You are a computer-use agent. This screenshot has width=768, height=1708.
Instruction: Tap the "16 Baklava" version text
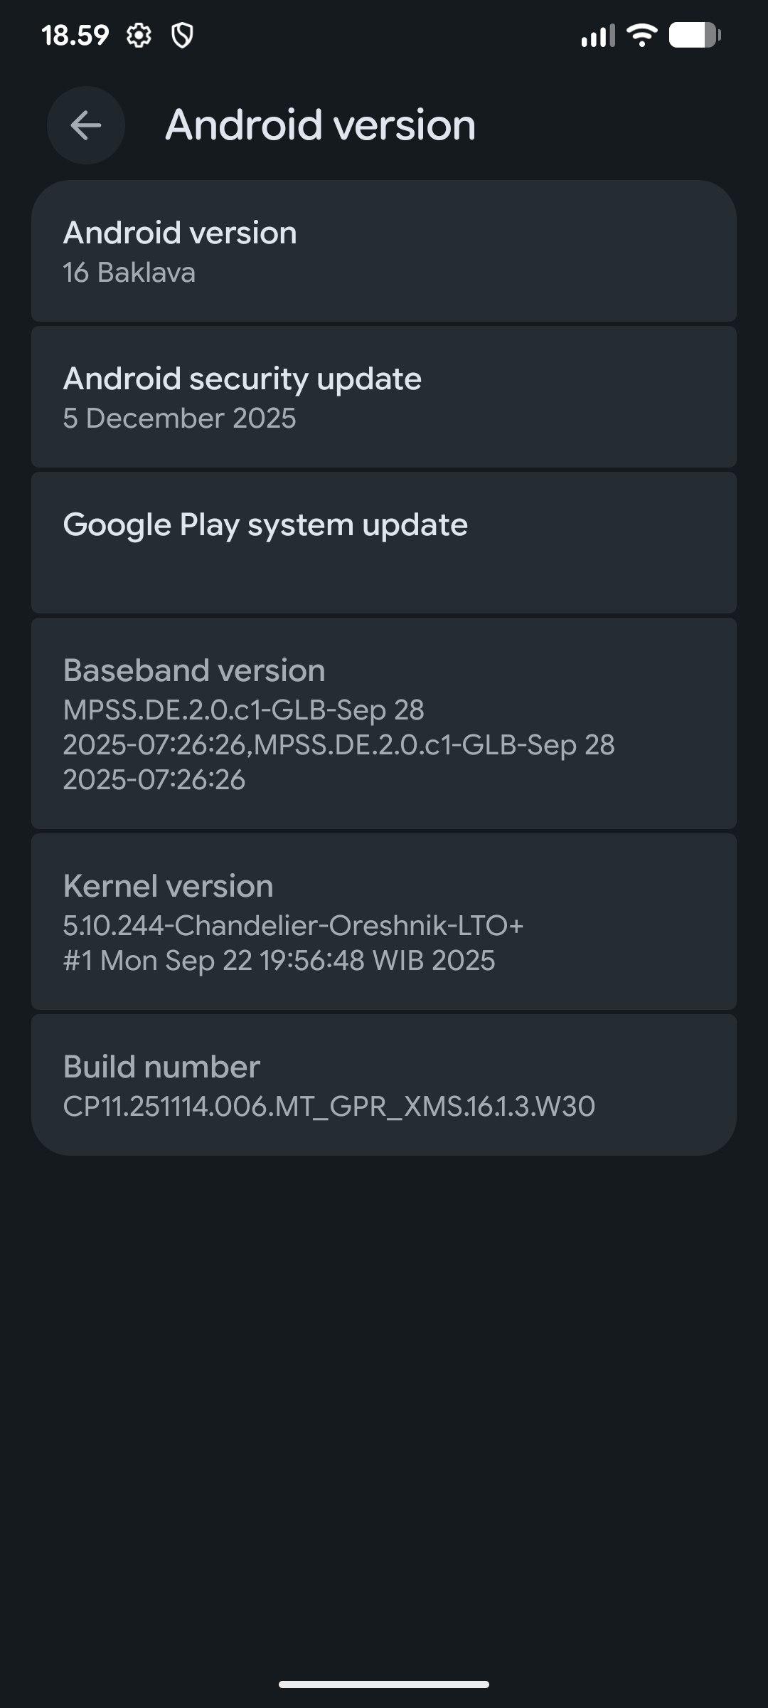click(x=129, y=273)
